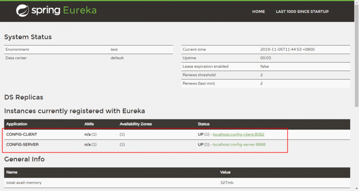359x191 pixels.
Task: Click the Uptime label
Action: pos(189,58)
